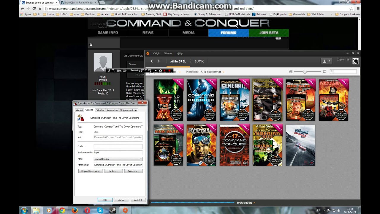Open the Battle.net bookmark
Image resolution: width=380 pixels, height=214 pixels.
pos(259,14)
